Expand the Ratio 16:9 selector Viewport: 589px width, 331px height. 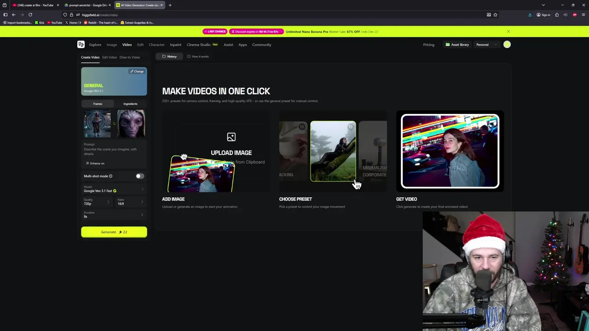pos(131,202)
